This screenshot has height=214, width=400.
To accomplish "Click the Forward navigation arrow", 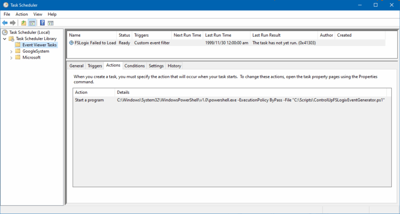I will 12,23.
